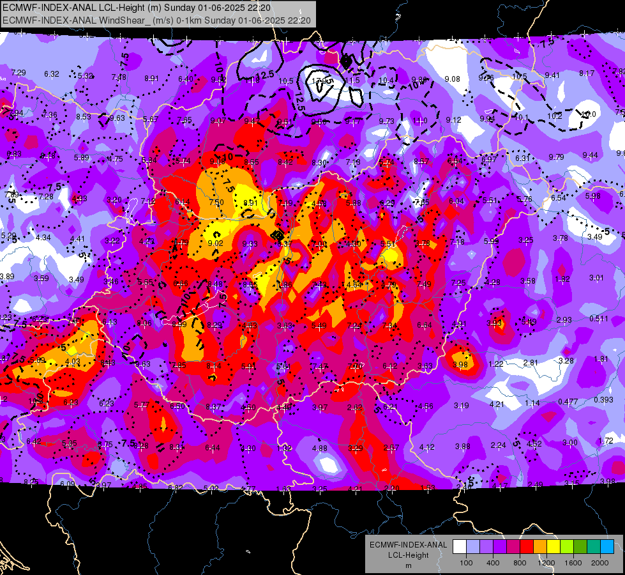Image resolution: width=625 pixels, height=575 pixels.
Task: Click the grid value 4.34
Action: [43, 238]
